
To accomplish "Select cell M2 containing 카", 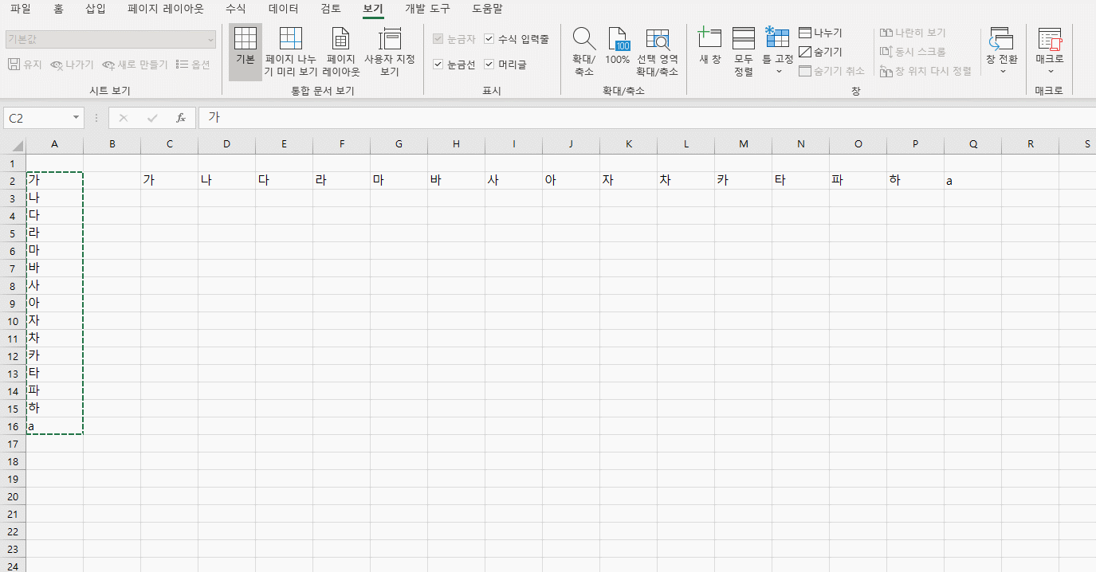I will 743,181.
